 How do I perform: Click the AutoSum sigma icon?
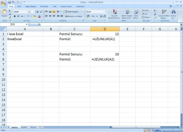[155, 10]
